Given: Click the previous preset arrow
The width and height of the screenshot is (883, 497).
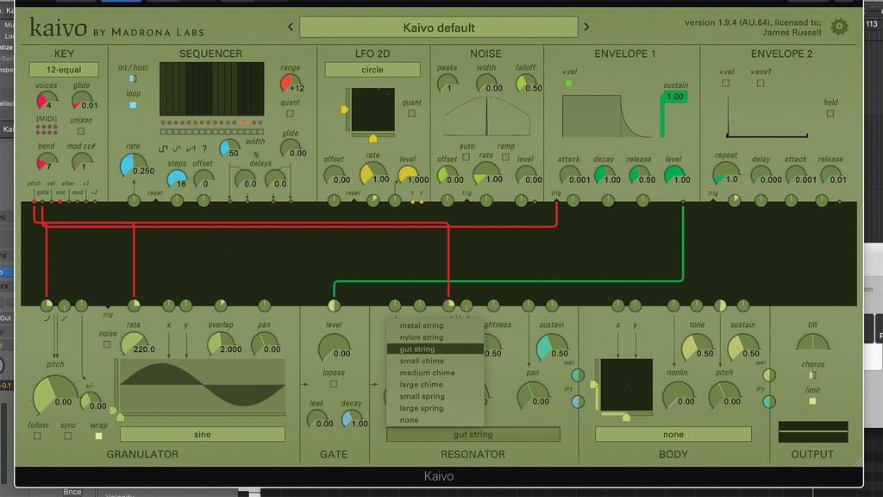Looking at the screenshot, I should click(290, 27).
